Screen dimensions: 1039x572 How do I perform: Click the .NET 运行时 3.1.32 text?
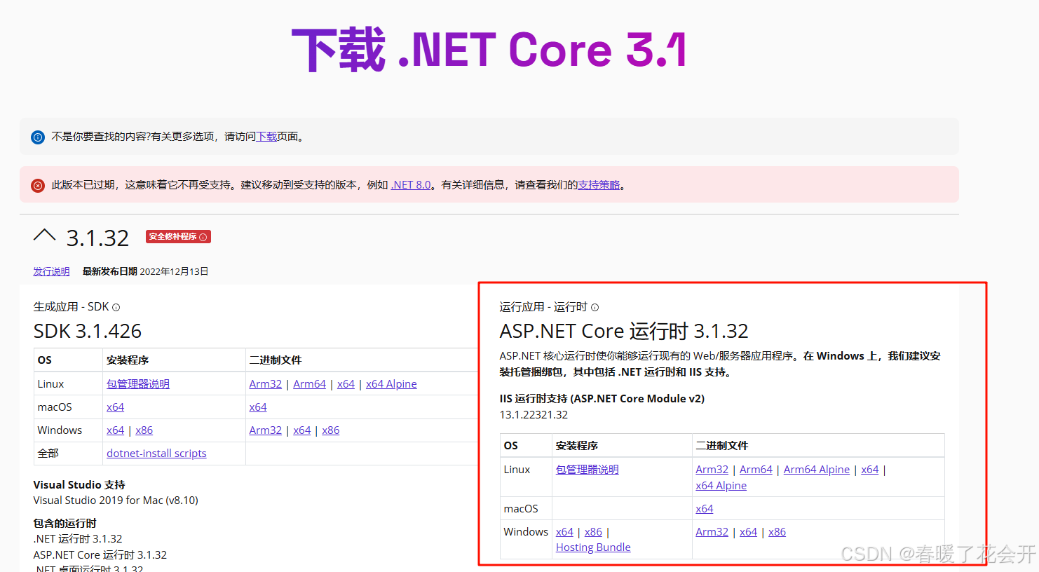[78, 539]
